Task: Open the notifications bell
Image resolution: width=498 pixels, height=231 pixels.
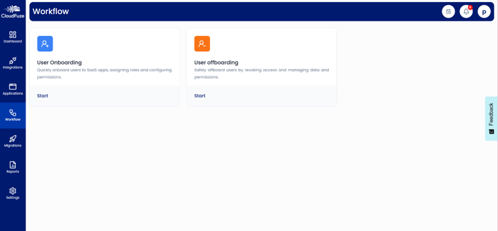Action: pyautogui.click(x=466, y=12)
